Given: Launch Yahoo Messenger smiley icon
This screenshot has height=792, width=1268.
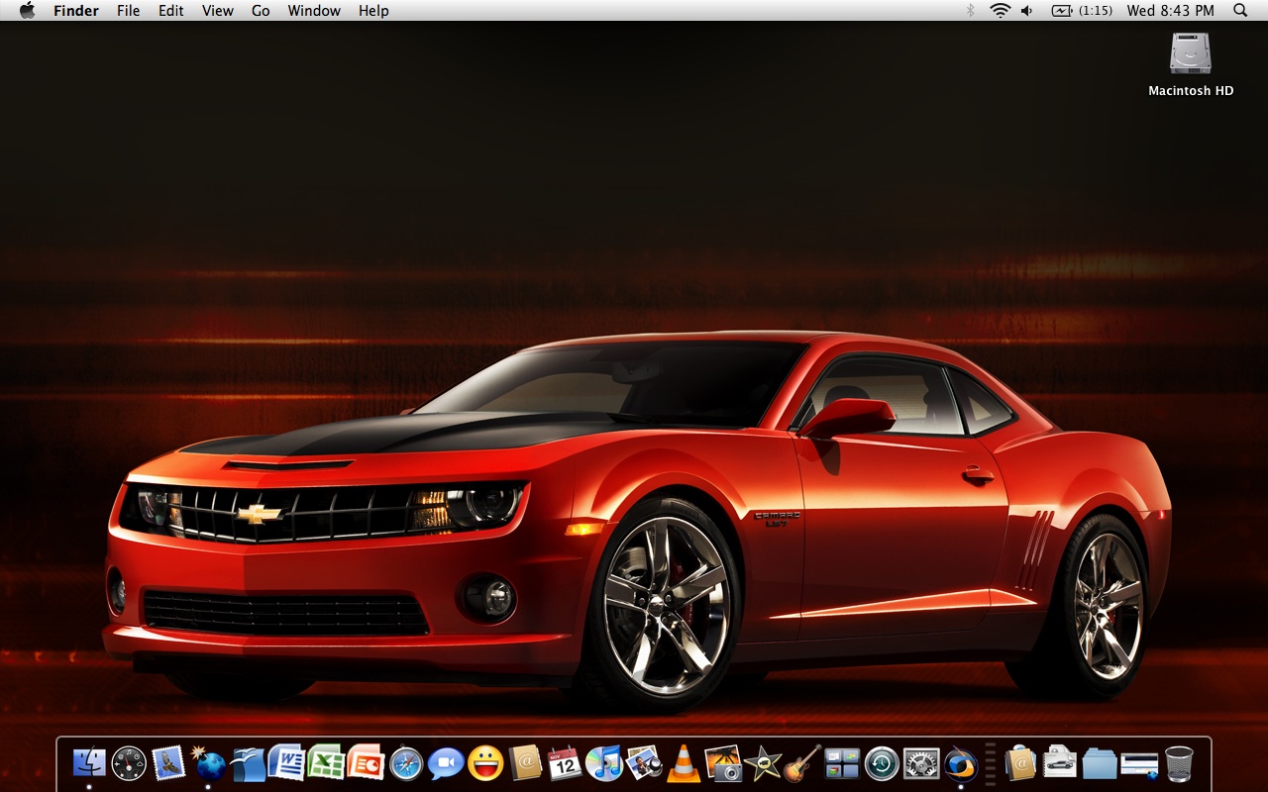Looking at the screenshot, I should click(485, 763).
